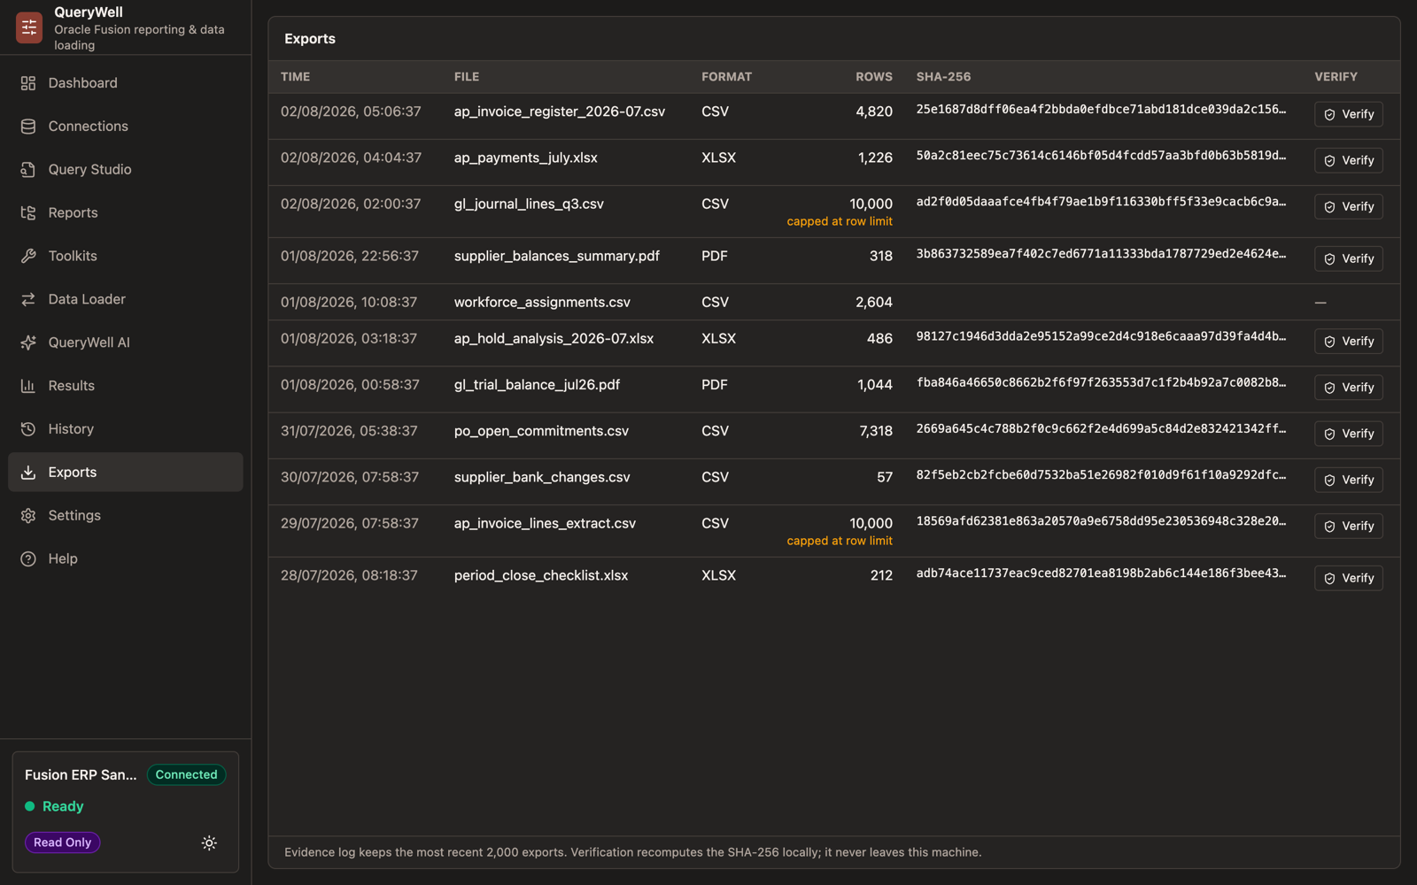Click shield icon for gl_journal_lines_q3.csv
1417x885 pixels.
tap(1329, 207)
